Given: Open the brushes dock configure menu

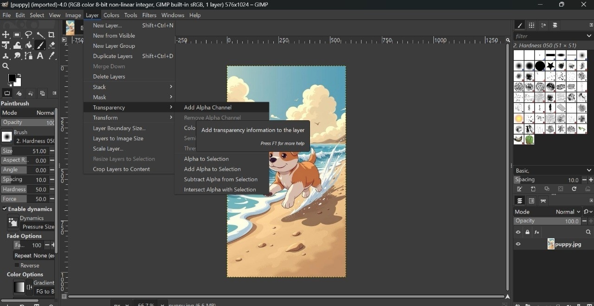Looking at the screenshot, I should coord(591,25).
